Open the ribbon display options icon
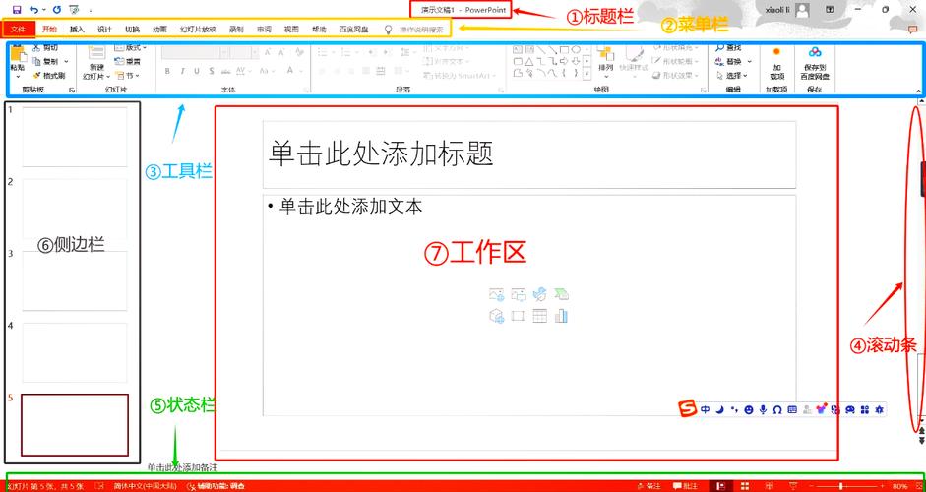 click(x=831, y=10)
